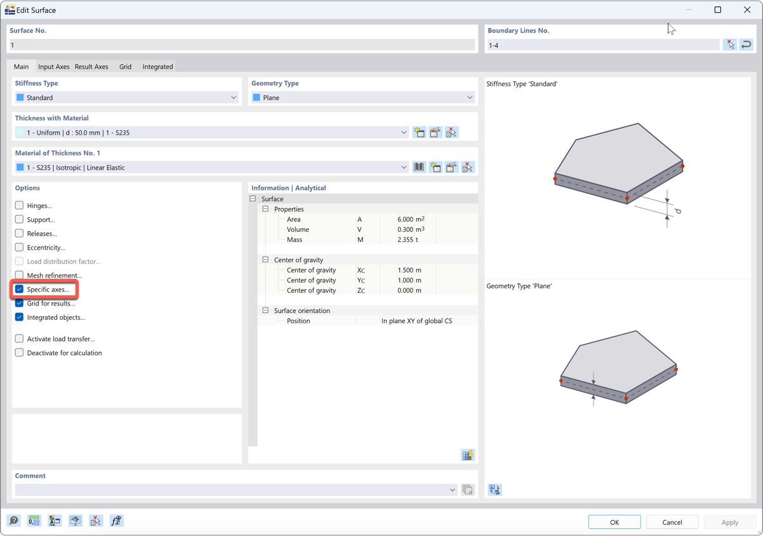Viewport: 763px width, 536px height.
Task: Maximize the Edit Surface dialog
Action: point(718,10)
